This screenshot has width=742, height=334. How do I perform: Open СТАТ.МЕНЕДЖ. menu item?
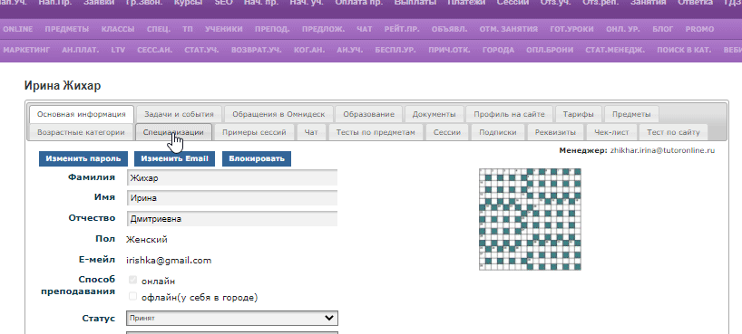click(615, 50)
